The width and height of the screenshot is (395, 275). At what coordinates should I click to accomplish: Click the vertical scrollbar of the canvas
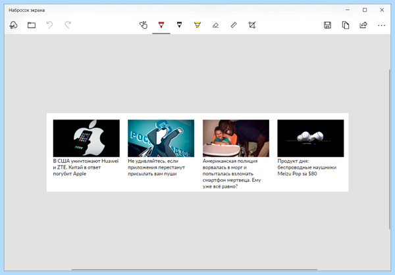tap(390, 148)
